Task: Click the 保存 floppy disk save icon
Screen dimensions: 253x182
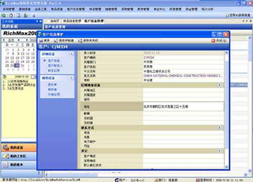Action: 41,40
